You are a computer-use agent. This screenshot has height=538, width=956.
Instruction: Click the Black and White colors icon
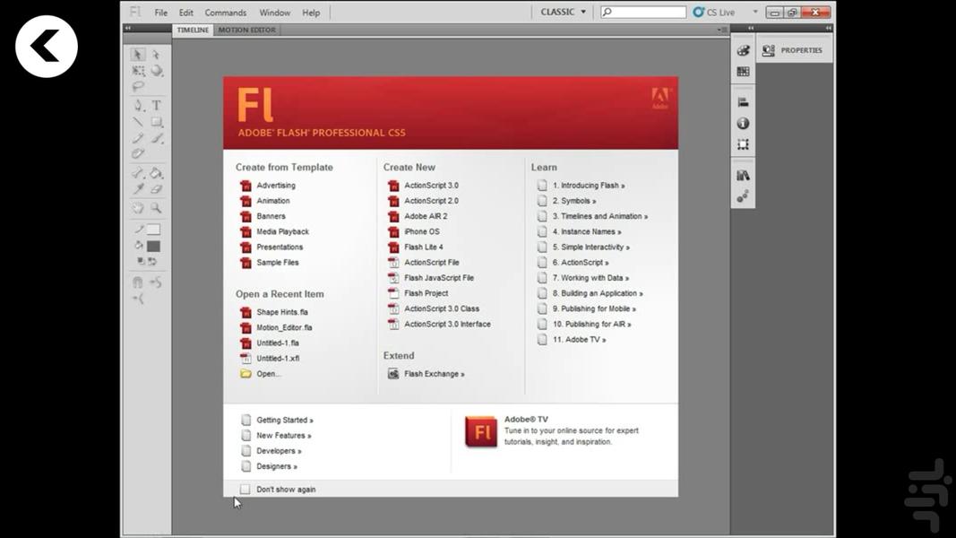click(141, 261)
